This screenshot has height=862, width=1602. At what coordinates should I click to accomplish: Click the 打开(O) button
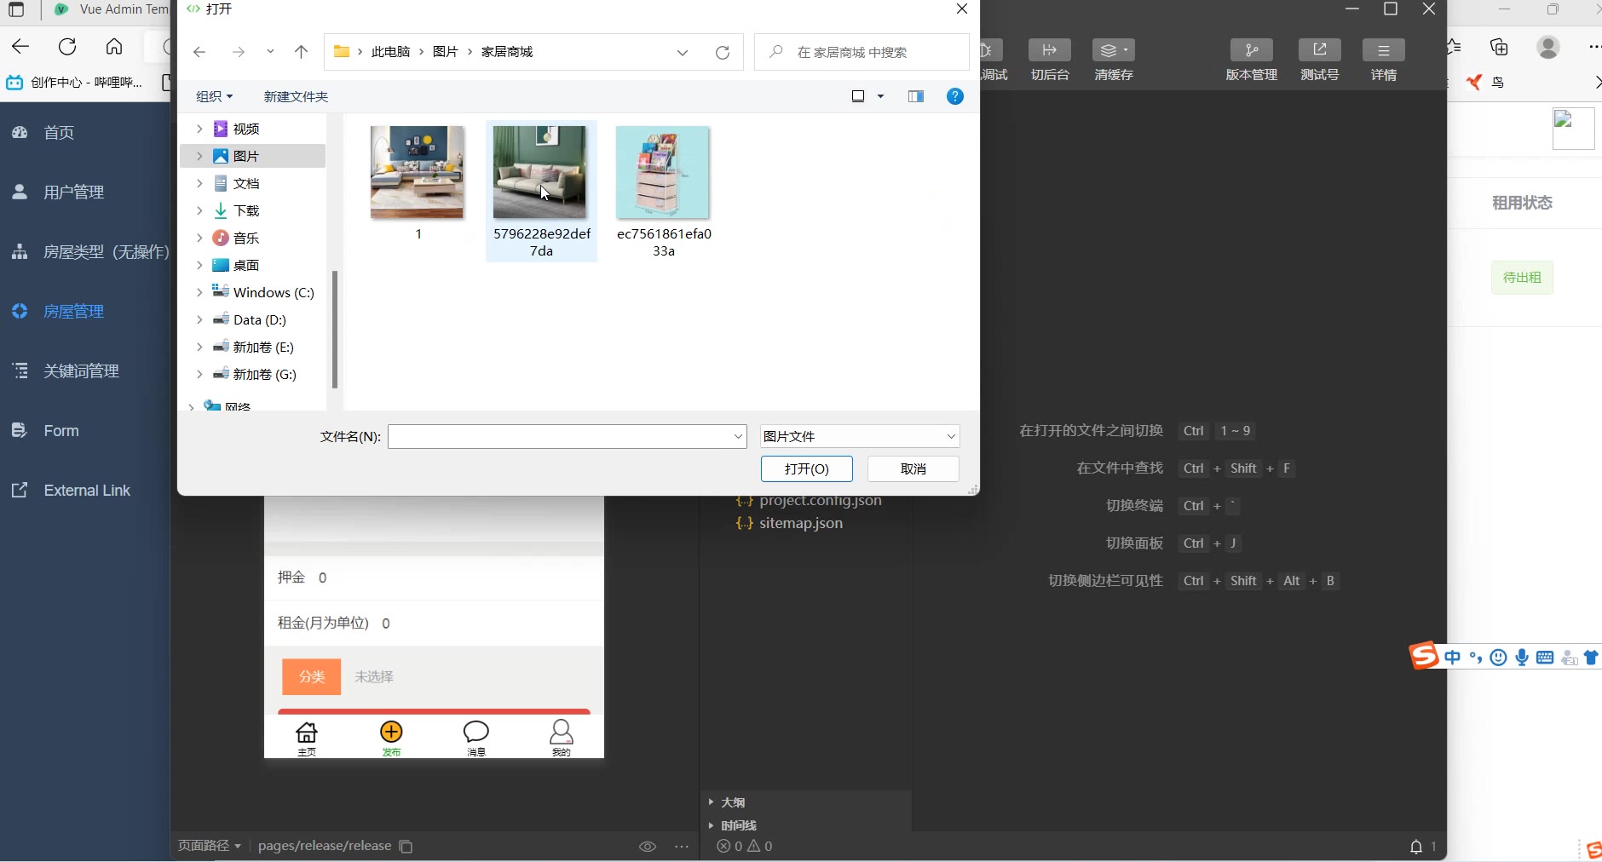point(806,468)
